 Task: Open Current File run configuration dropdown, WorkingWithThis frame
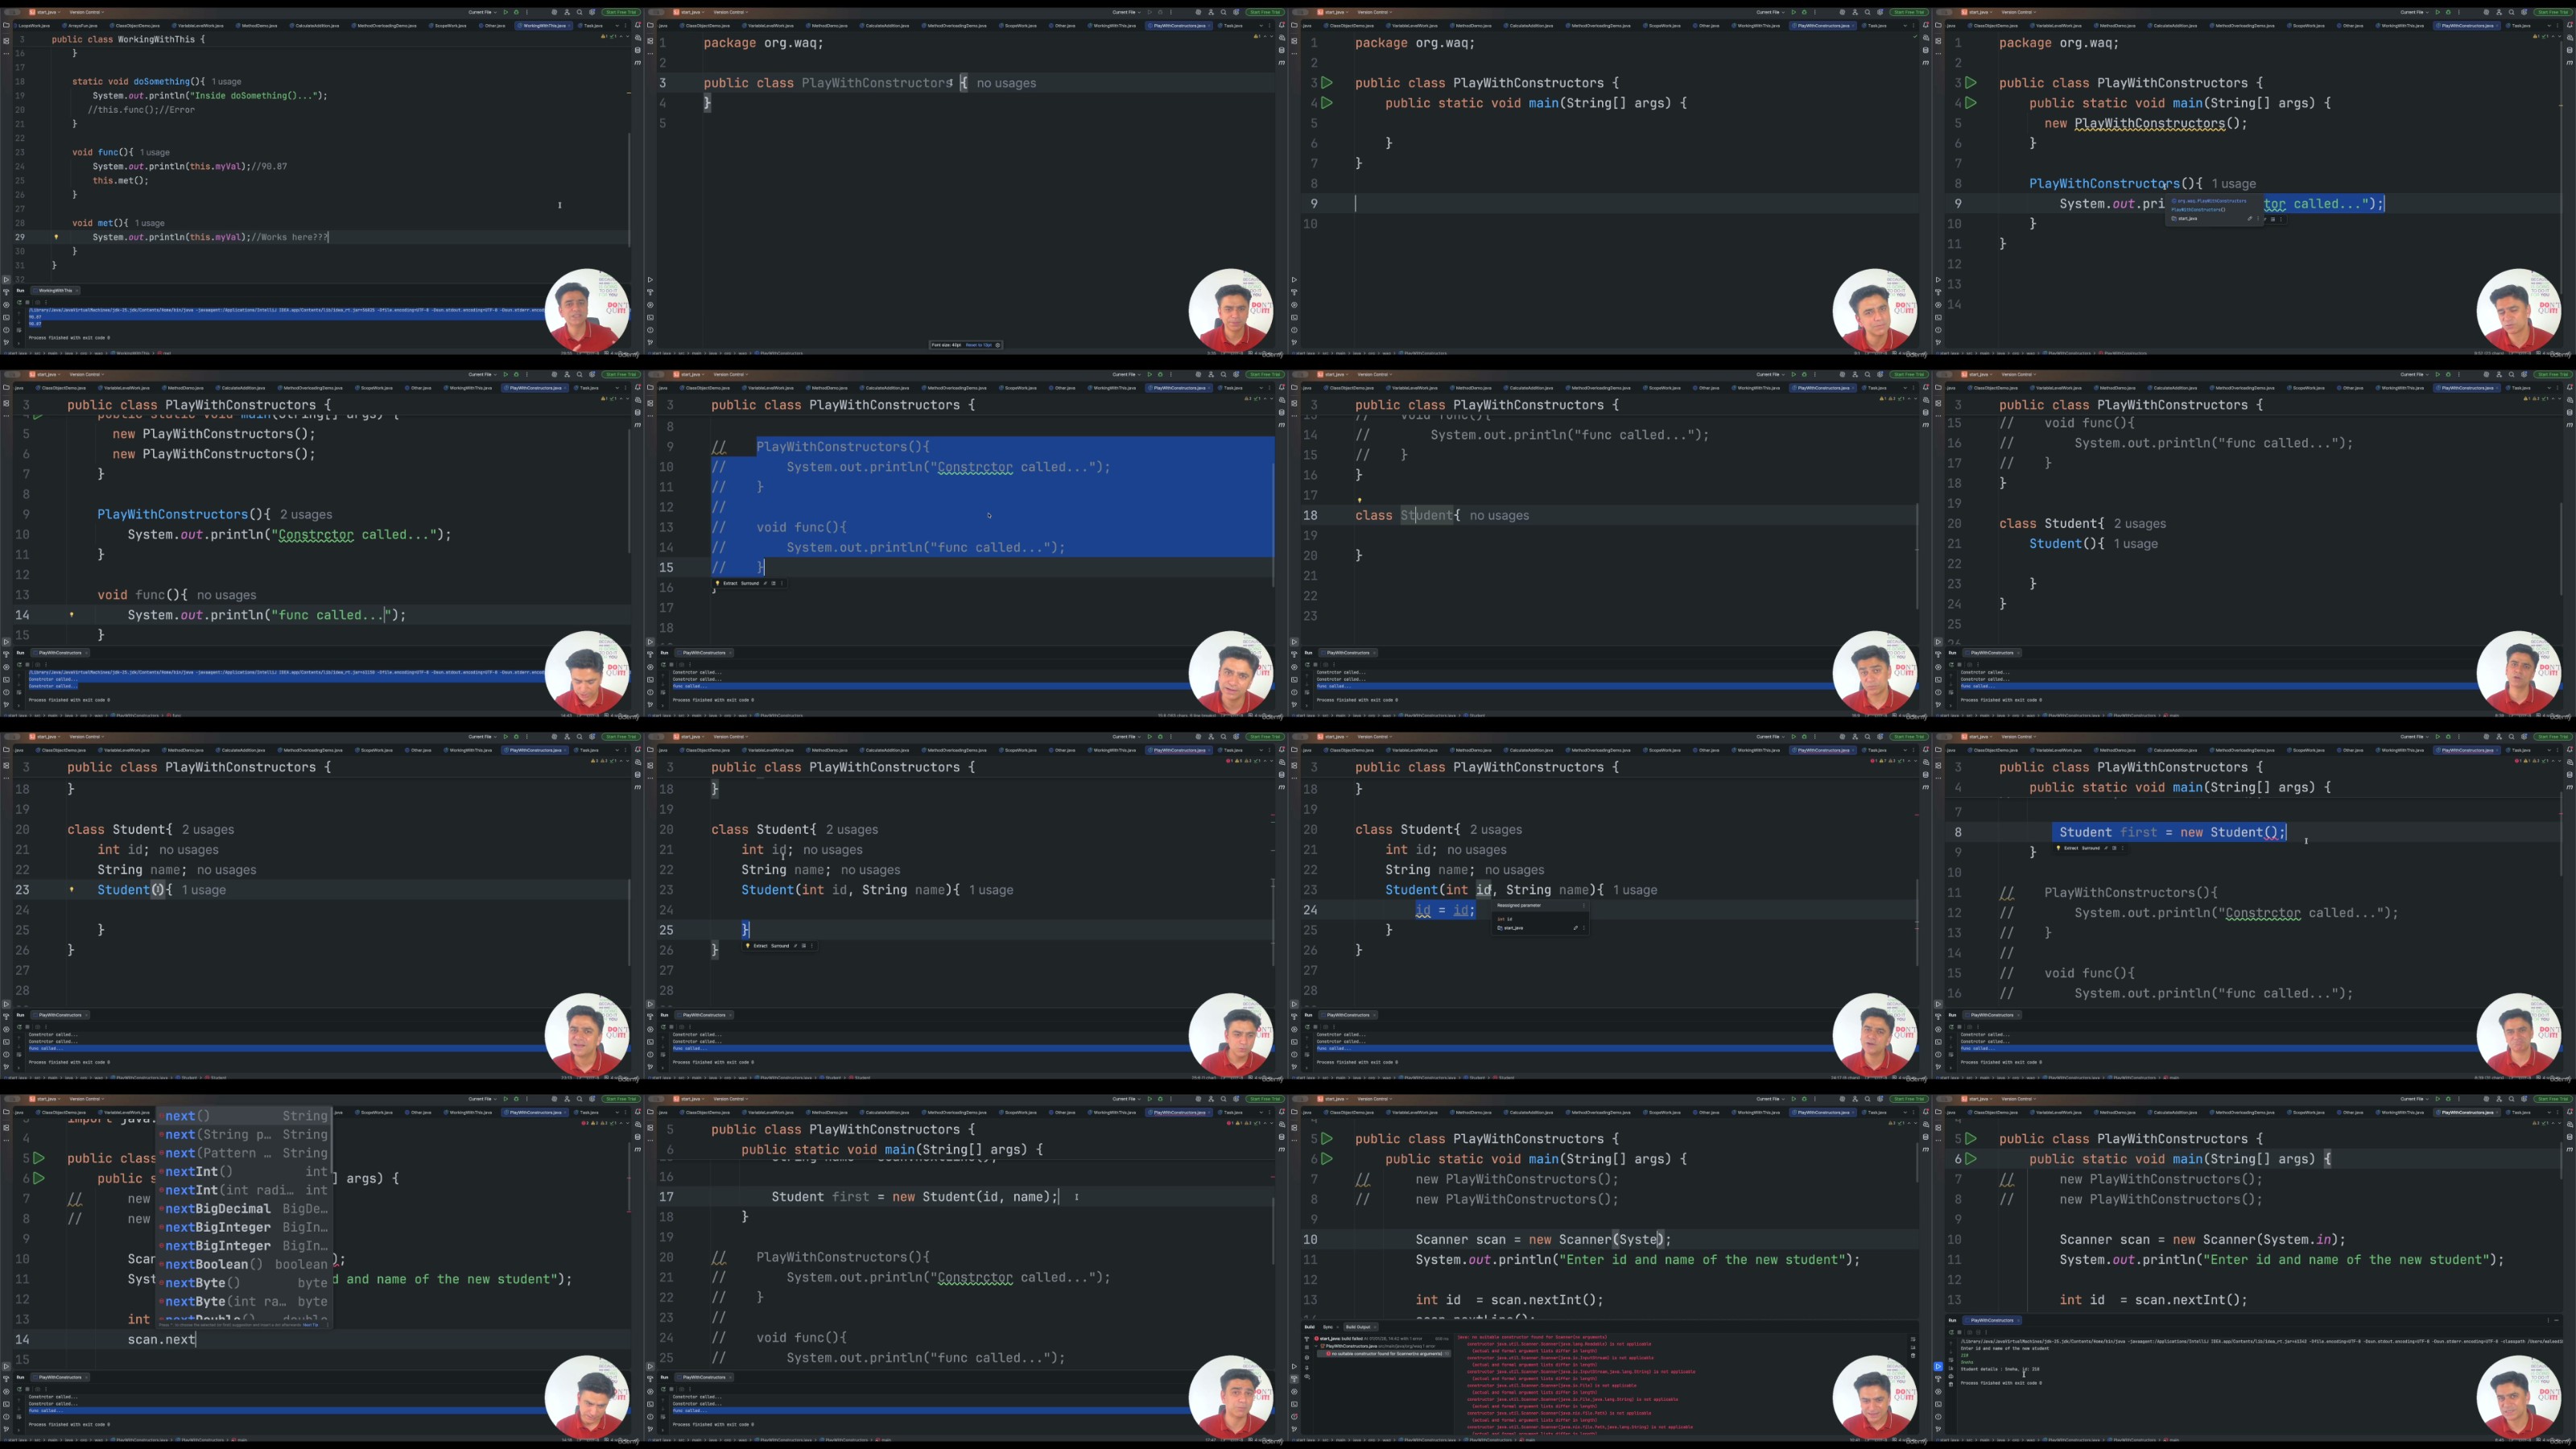tap(483, 12)
